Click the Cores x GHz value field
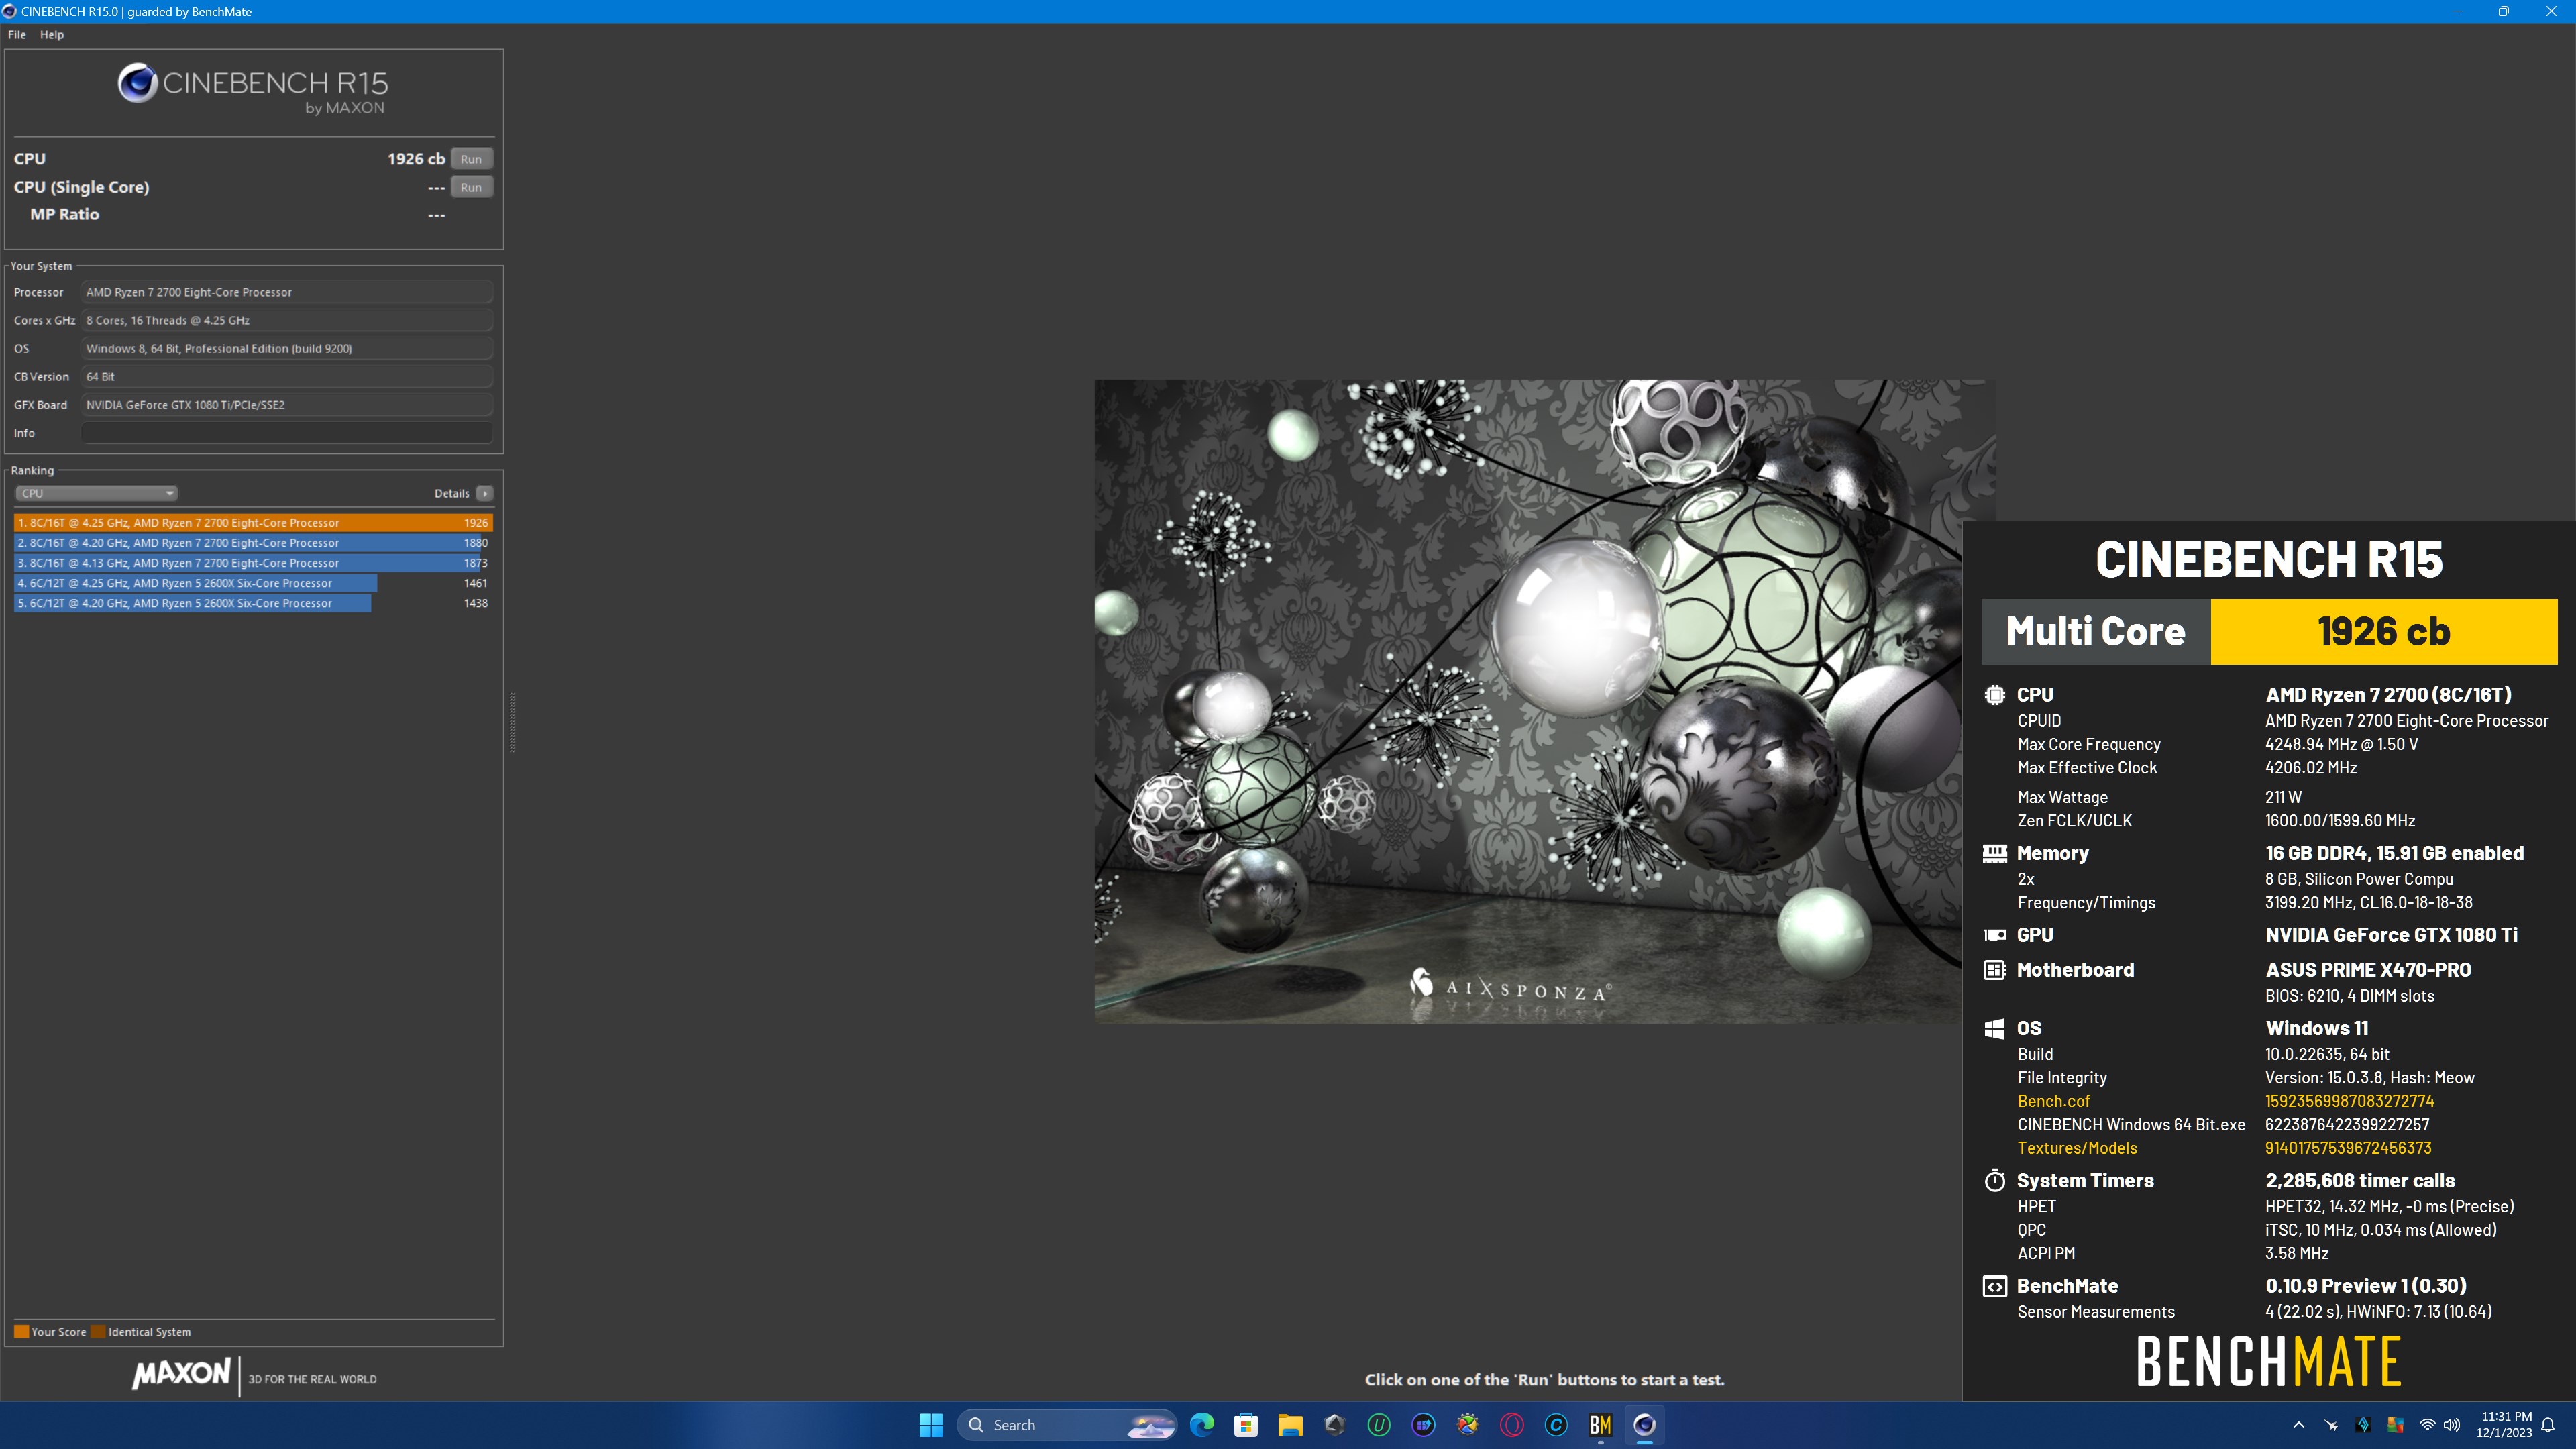The image size is (2576, 1449). 287,320
